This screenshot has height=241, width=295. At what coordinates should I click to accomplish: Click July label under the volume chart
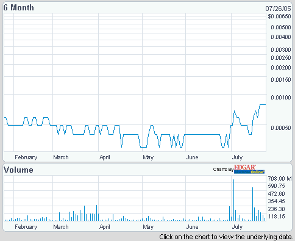[237, 227]
